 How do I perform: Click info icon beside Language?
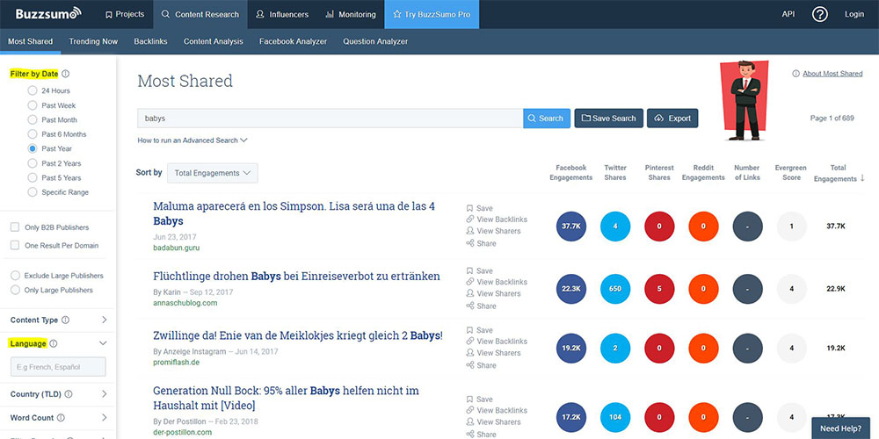coord(54,344)
